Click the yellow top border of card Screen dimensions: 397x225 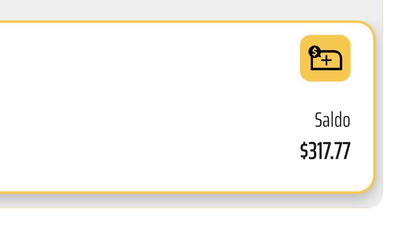[177, 22]
